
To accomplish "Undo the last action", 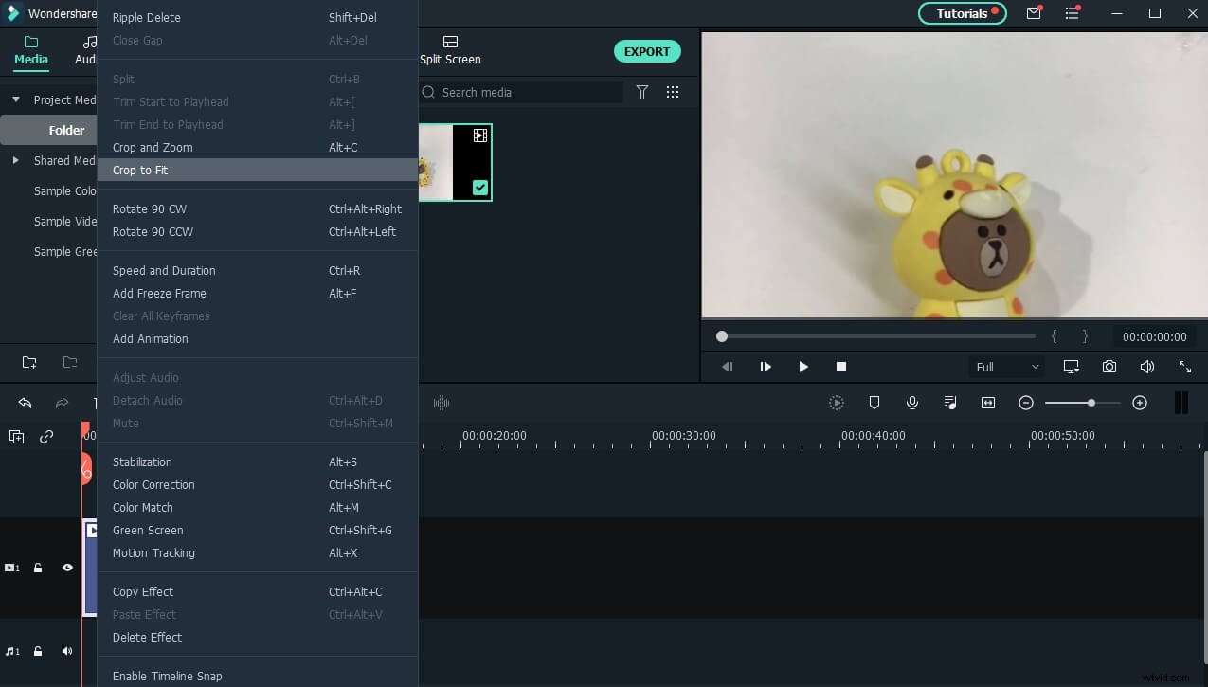I will [25, 403].
